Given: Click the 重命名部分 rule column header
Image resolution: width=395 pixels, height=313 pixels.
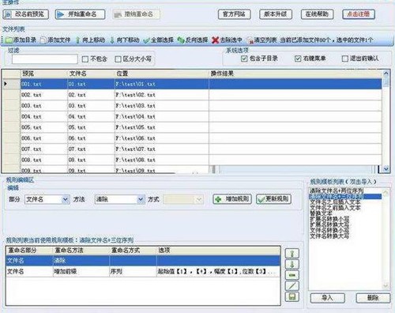Looking at the screenshot, I should pos(29,251).
